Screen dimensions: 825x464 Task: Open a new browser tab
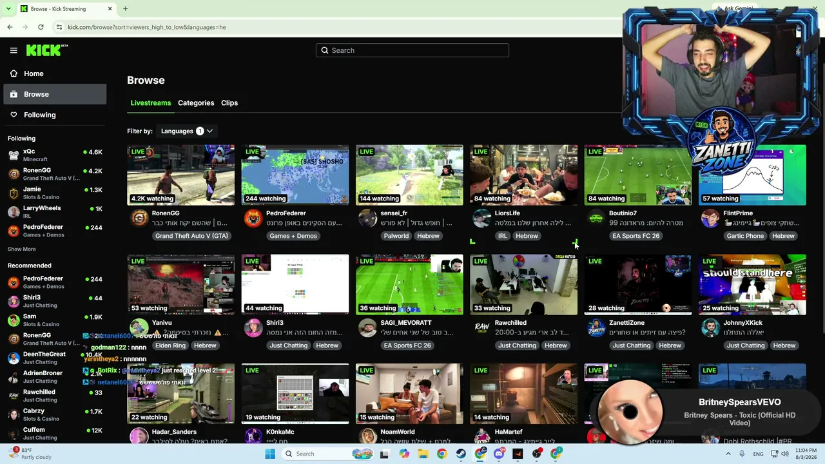tap(125, 9)
